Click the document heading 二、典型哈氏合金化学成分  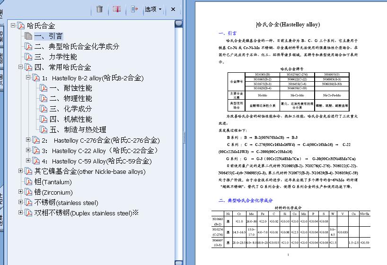pyautogui.click(x=246, y=200)
